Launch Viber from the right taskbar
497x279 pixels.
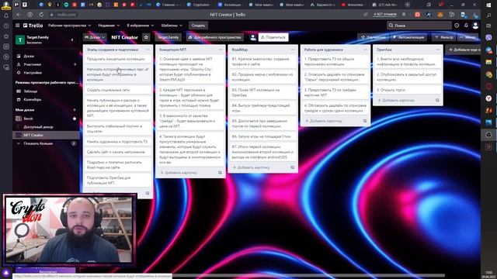[488, 38]
